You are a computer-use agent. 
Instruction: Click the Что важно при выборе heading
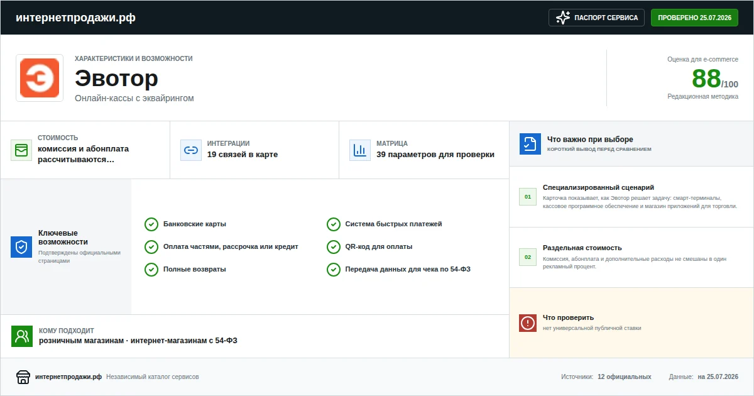[590, 140]
